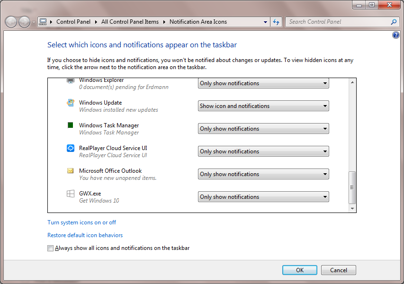Select the 'GWX.exe' title text
This screenshot has height=284, width=404.
(x=90, y=194)
